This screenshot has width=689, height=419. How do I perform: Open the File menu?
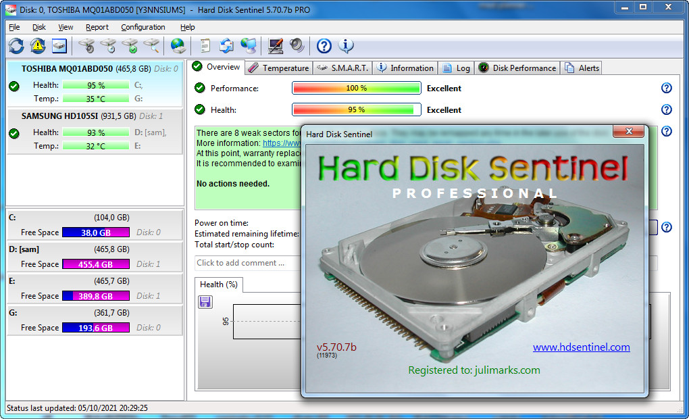click(x=14, y=27)
